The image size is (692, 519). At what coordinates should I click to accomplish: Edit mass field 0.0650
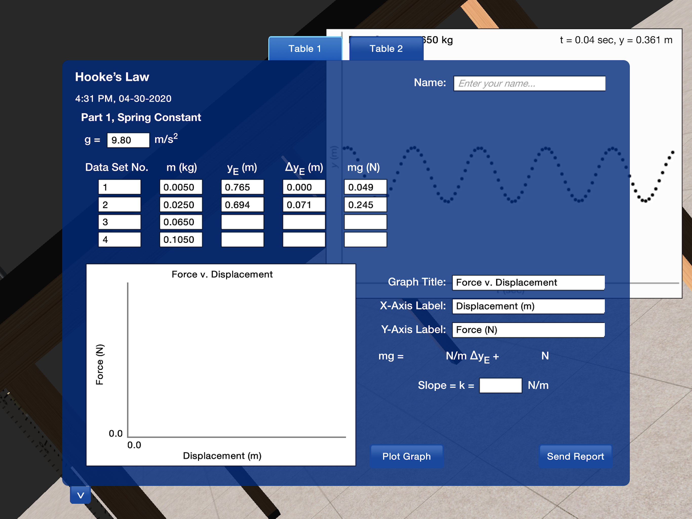click(181, 222)
